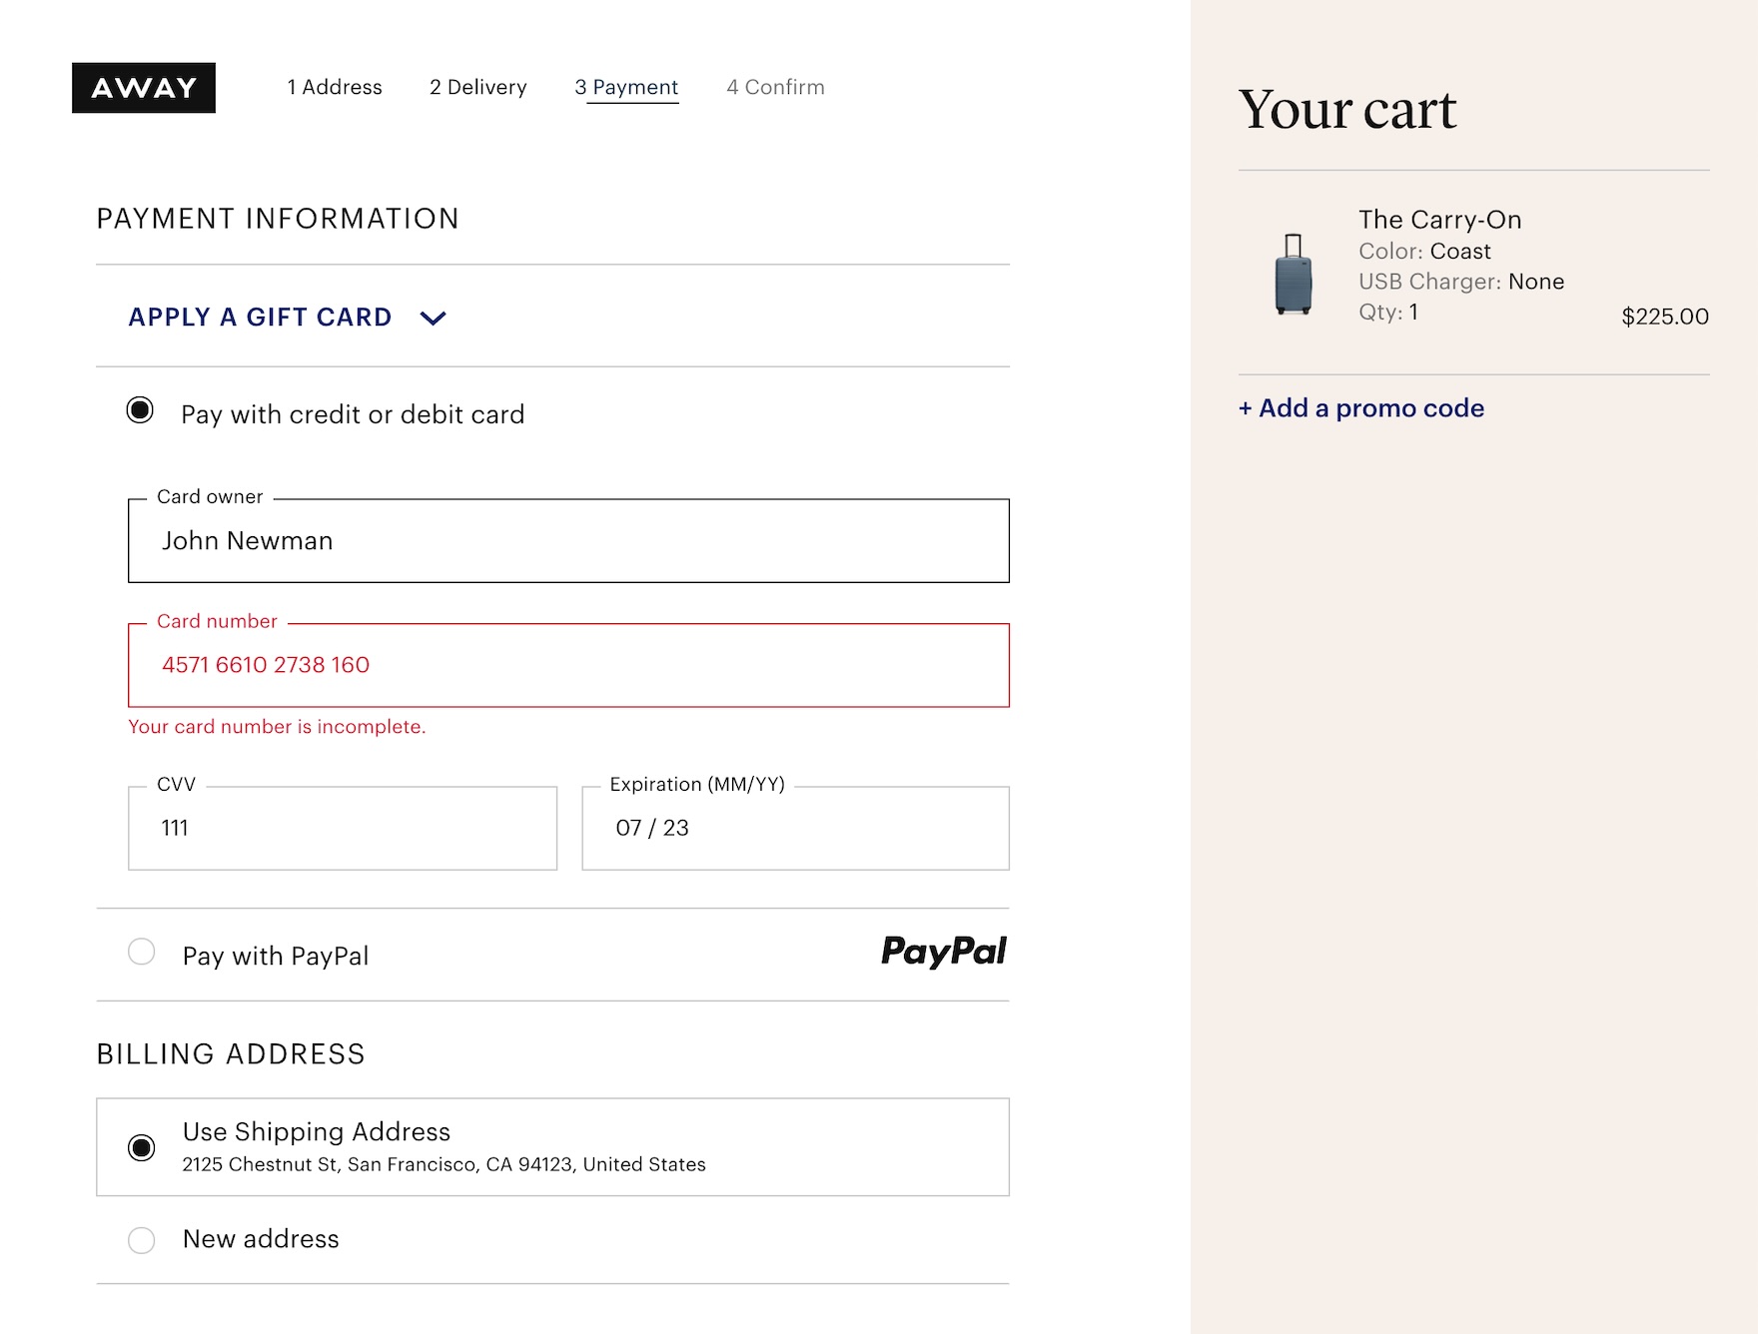This screenshot has height=1334, width=1758.
Task: Click Add a promo code link
Action: [1361, 408]
